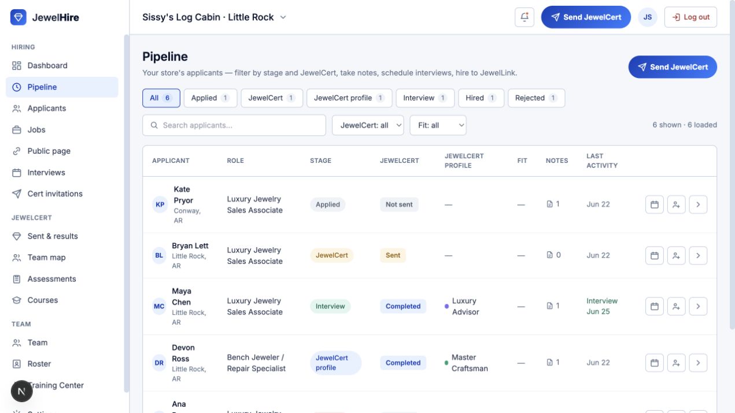Filter by Interview stage tab
Image resolution: width=735 pixels, height=413 pixels.
click(x=425, y=98)
